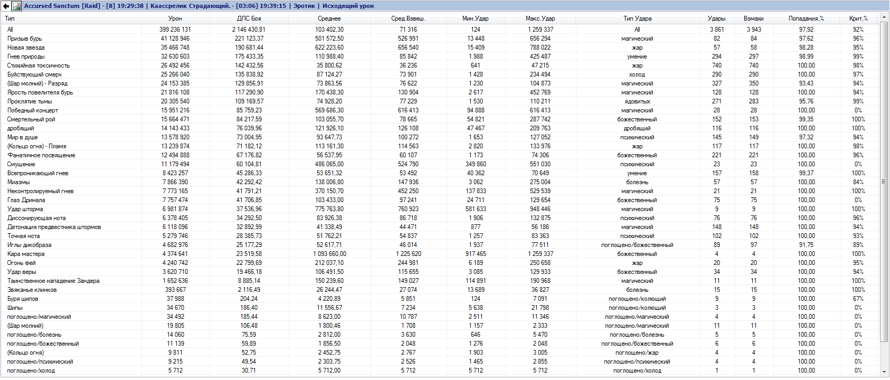Sort by Попадания,% column header
The height and width of the screenshot is (380, 890).
(x=806, y=18)
